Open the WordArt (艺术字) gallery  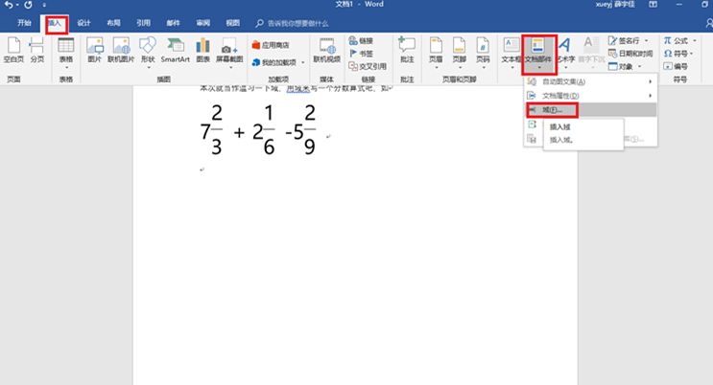coord(565,53)
